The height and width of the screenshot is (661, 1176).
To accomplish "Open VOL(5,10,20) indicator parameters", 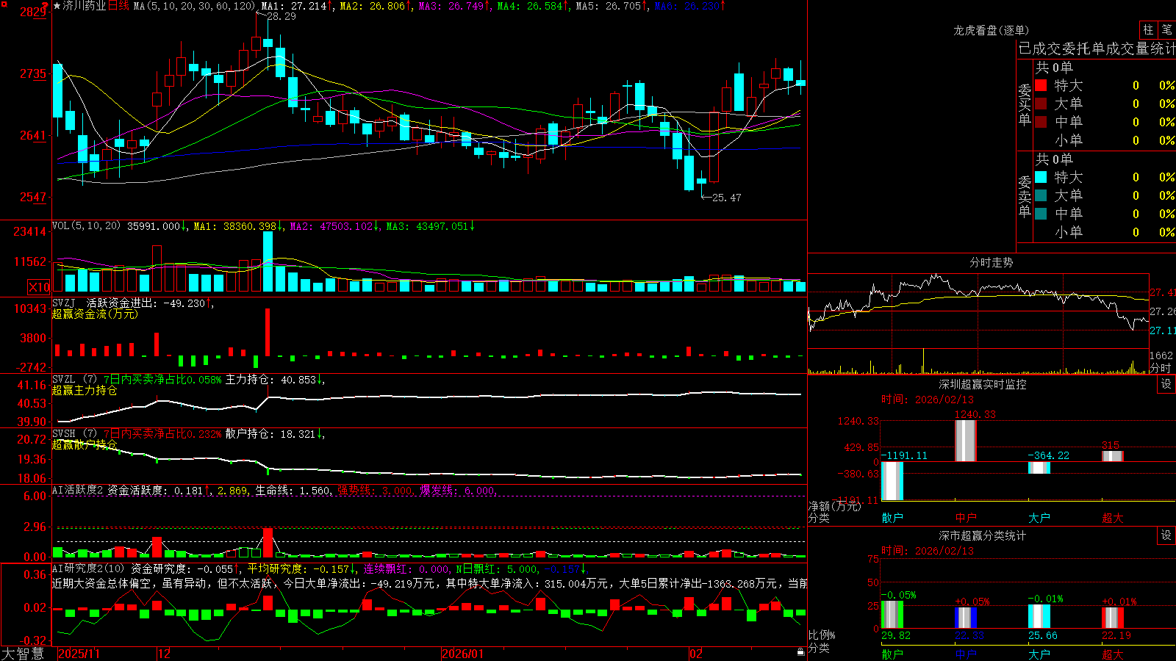I will click(x=86, y=226).
